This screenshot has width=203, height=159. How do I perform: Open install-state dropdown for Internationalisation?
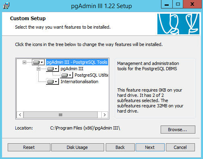click(x=52, y=82)
